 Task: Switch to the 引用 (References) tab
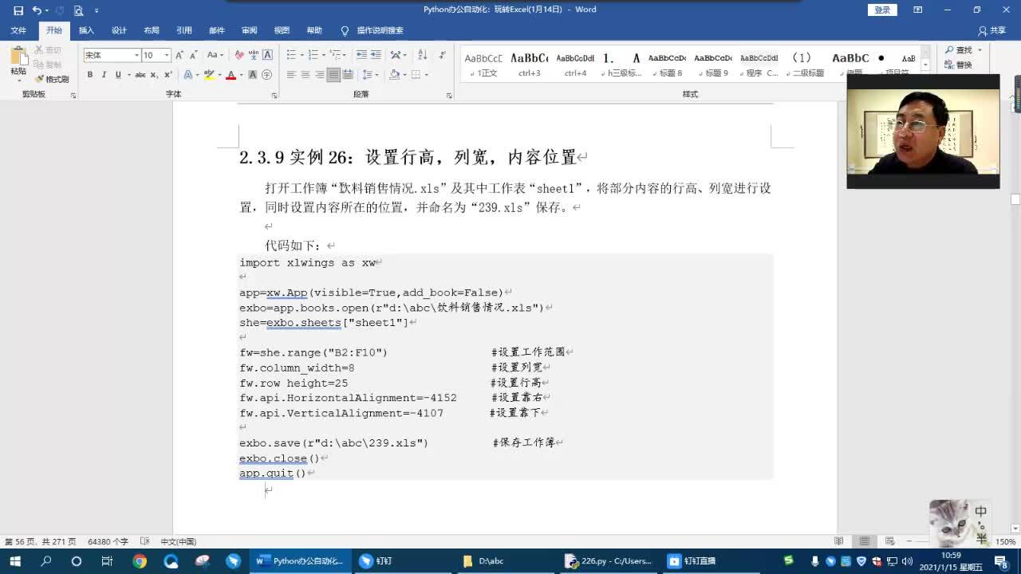tap(184, 30)
